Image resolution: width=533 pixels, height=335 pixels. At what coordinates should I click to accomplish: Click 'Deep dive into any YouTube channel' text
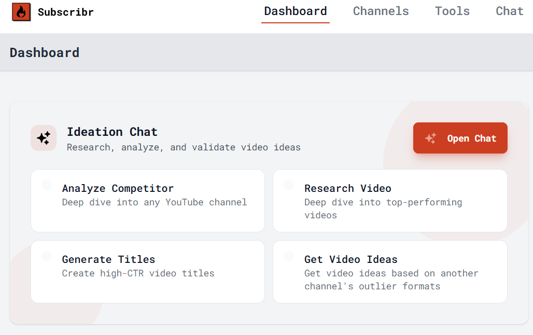pyautogui.click(x=155, y=202)
